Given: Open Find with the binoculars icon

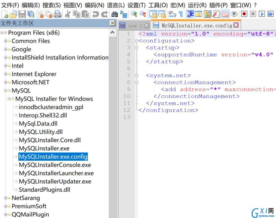Looking at the screenshot, I should (x=114, y=14).
